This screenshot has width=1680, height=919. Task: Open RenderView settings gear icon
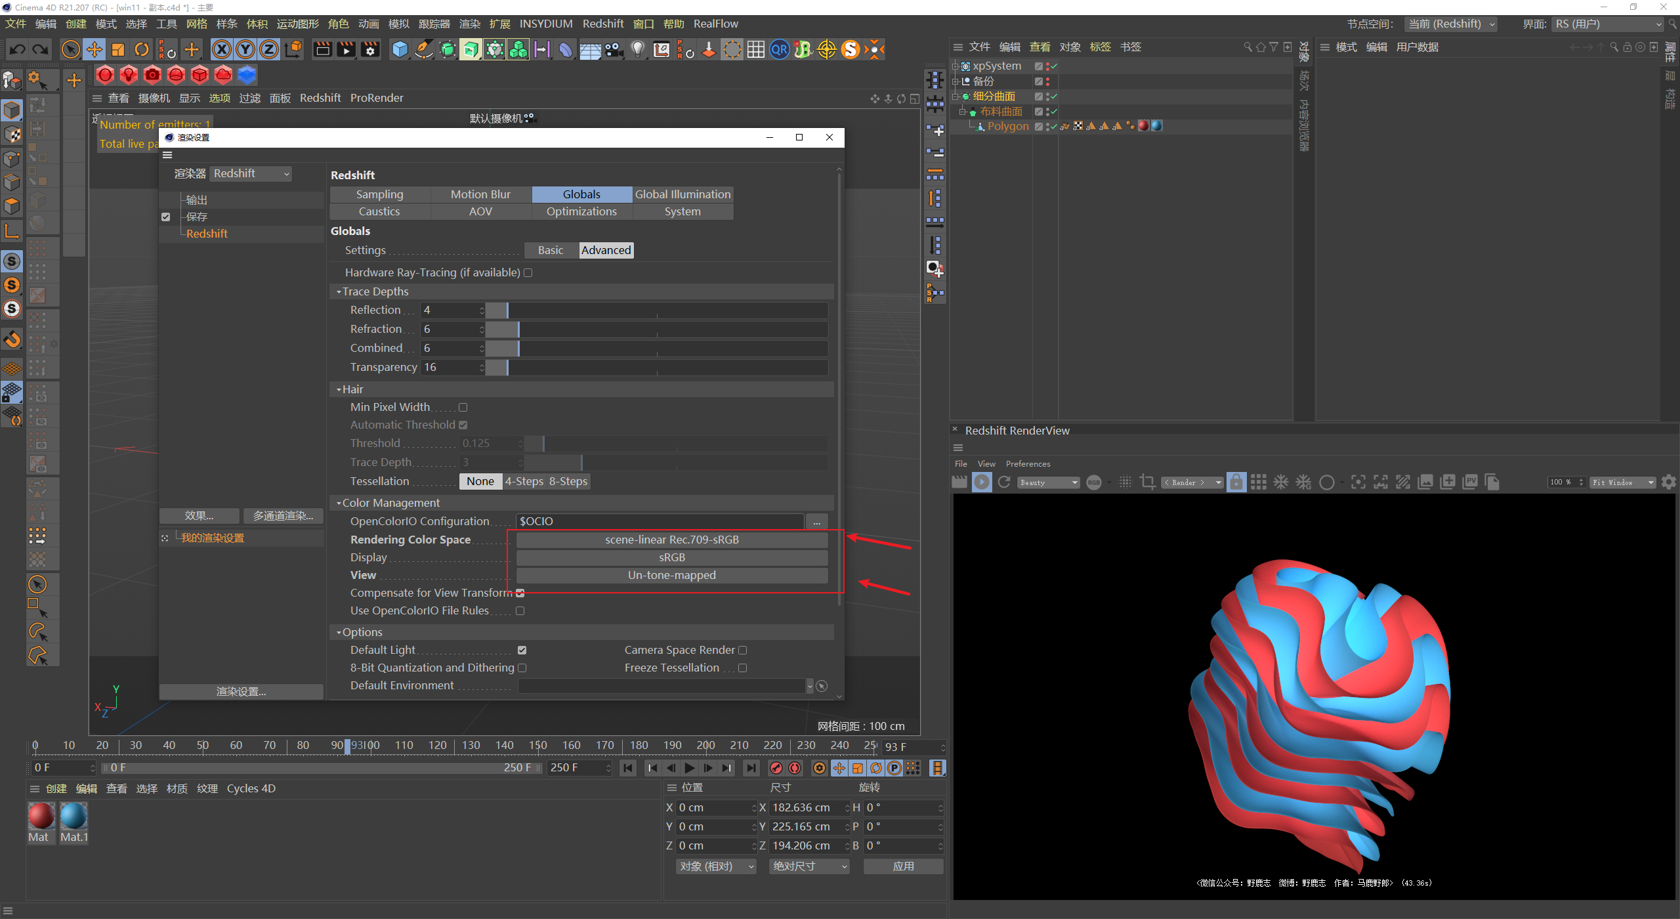1669,482
